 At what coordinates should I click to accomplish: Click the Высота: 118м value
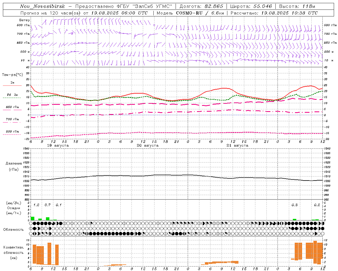tap(297, 6)
